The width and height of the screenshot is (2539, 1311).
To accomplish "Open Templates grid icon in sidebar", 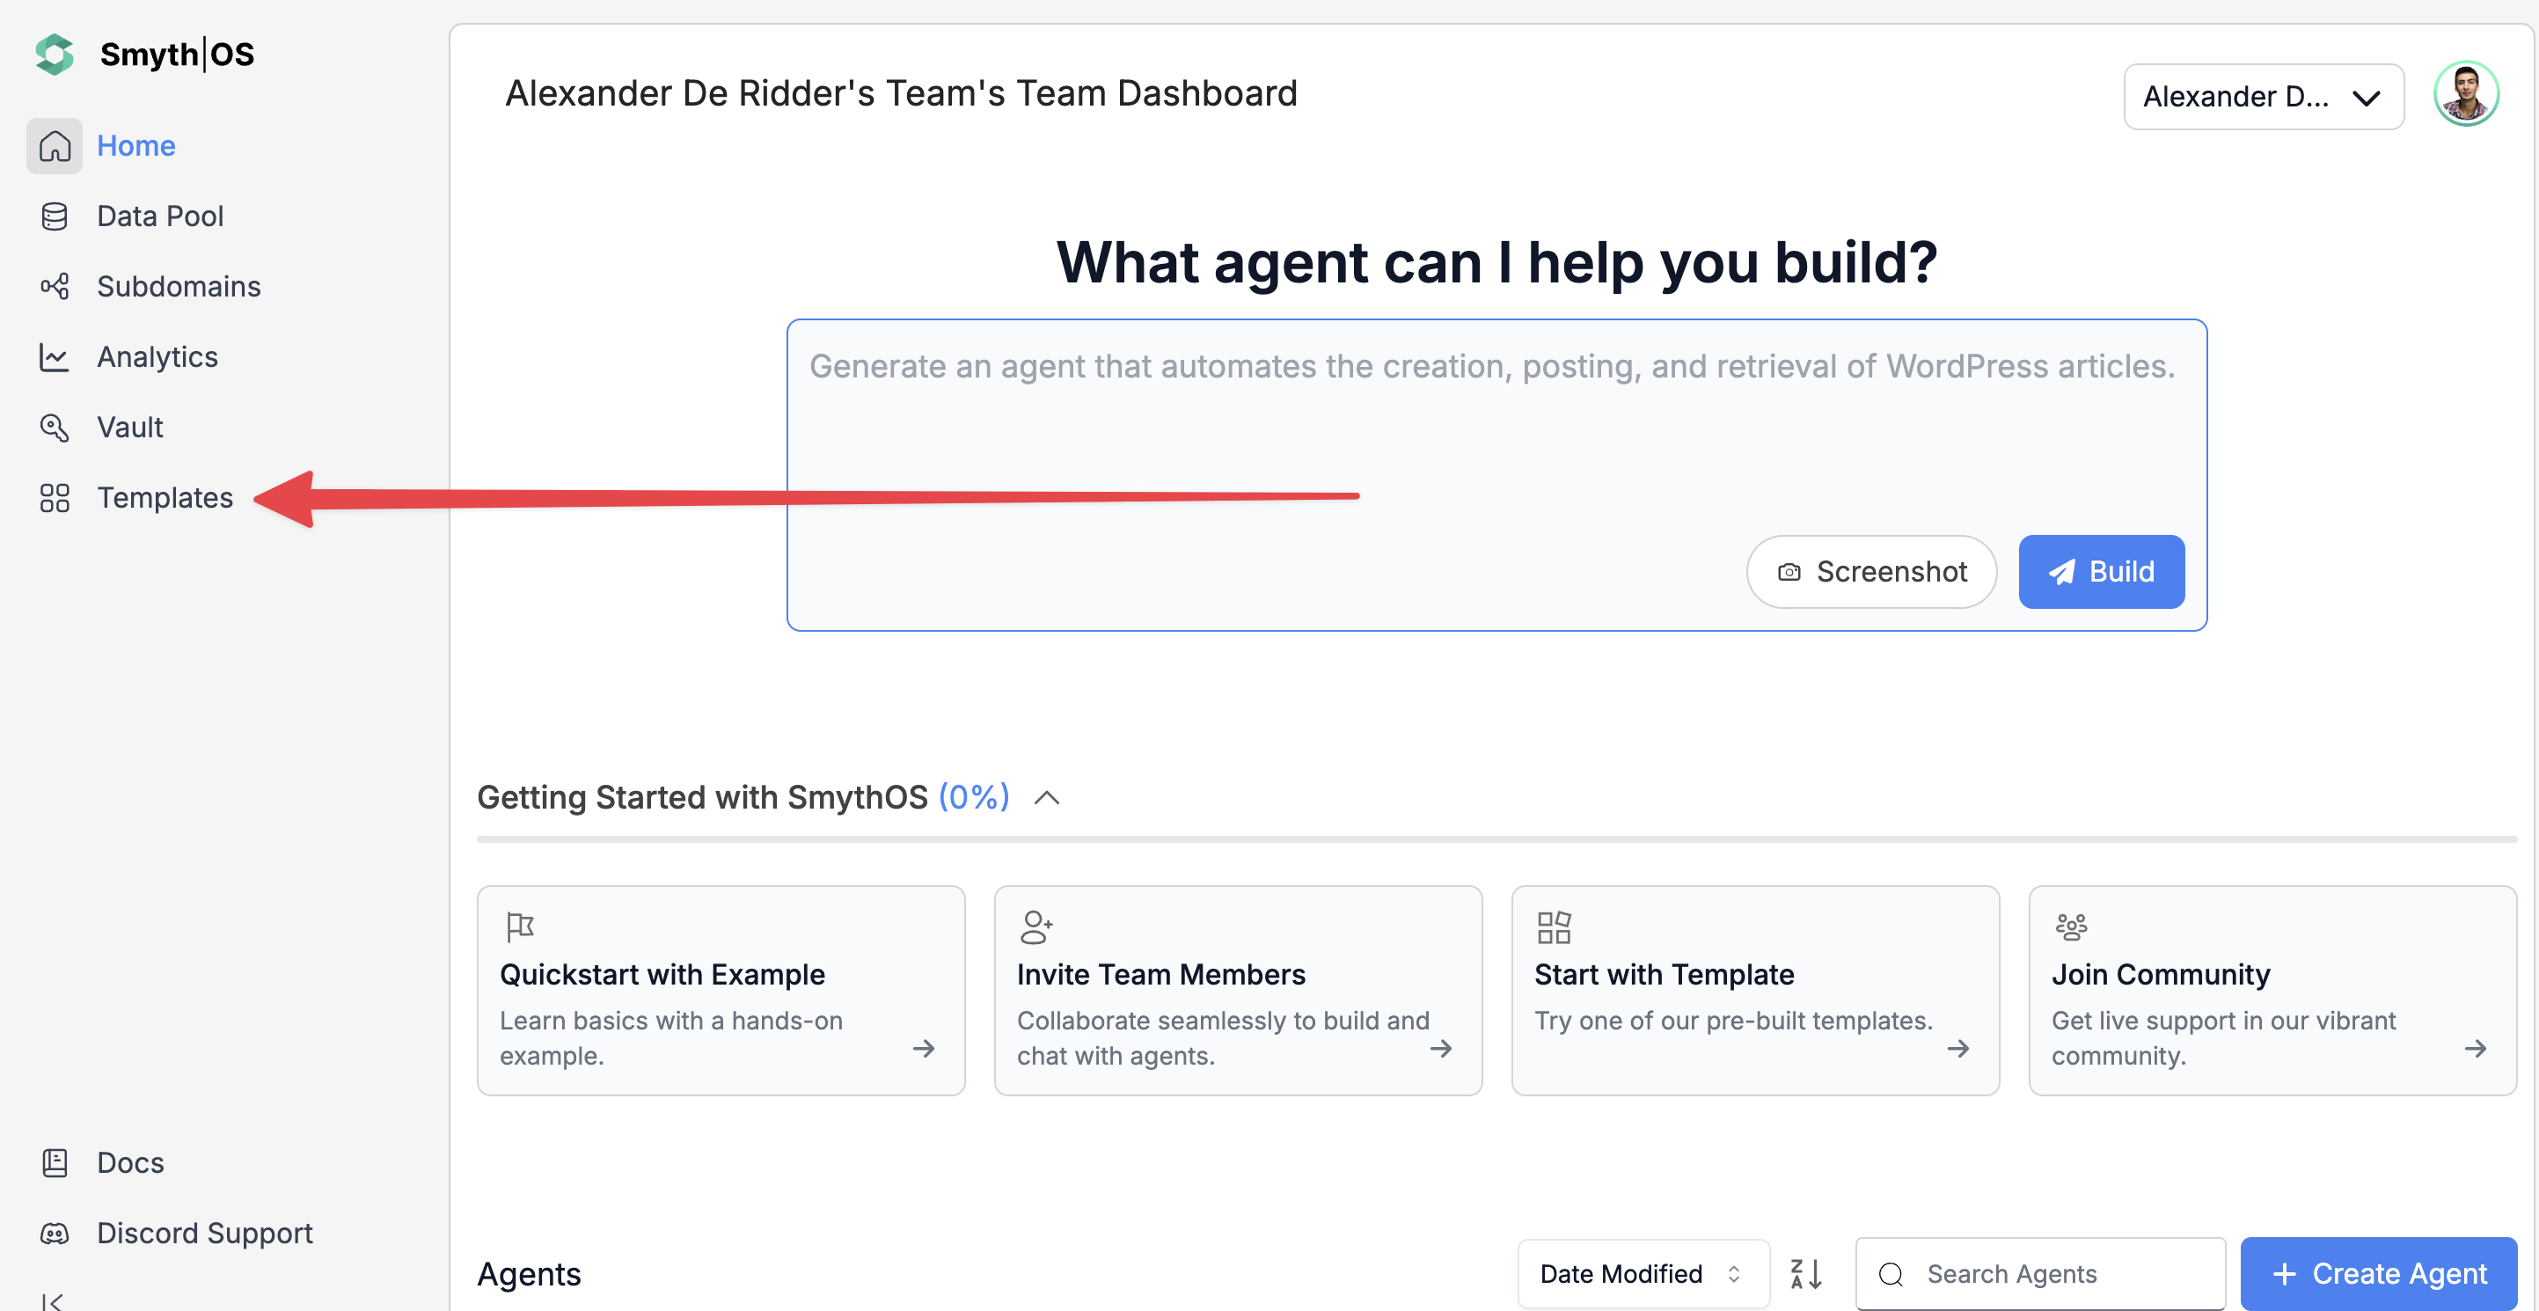I will (55, 498).
